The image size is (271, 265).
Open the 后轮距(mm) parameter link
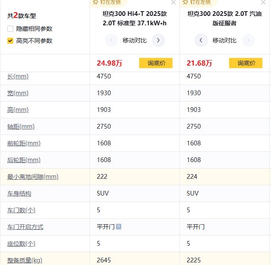pos(24,160)
